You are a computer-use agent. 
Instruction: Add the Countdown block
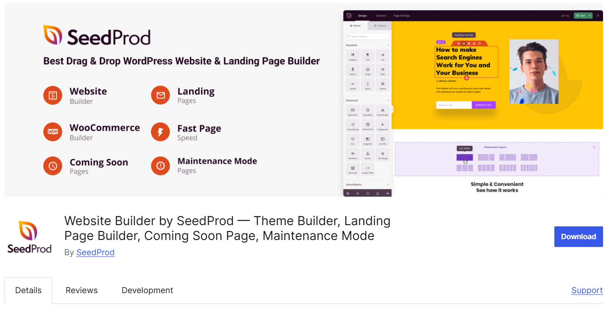coord(368,111)
